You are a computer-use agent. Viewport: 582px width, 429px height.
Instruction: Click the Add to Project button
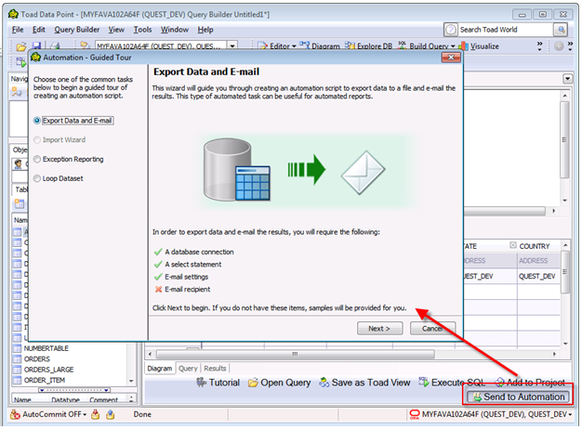coord(530,383)
